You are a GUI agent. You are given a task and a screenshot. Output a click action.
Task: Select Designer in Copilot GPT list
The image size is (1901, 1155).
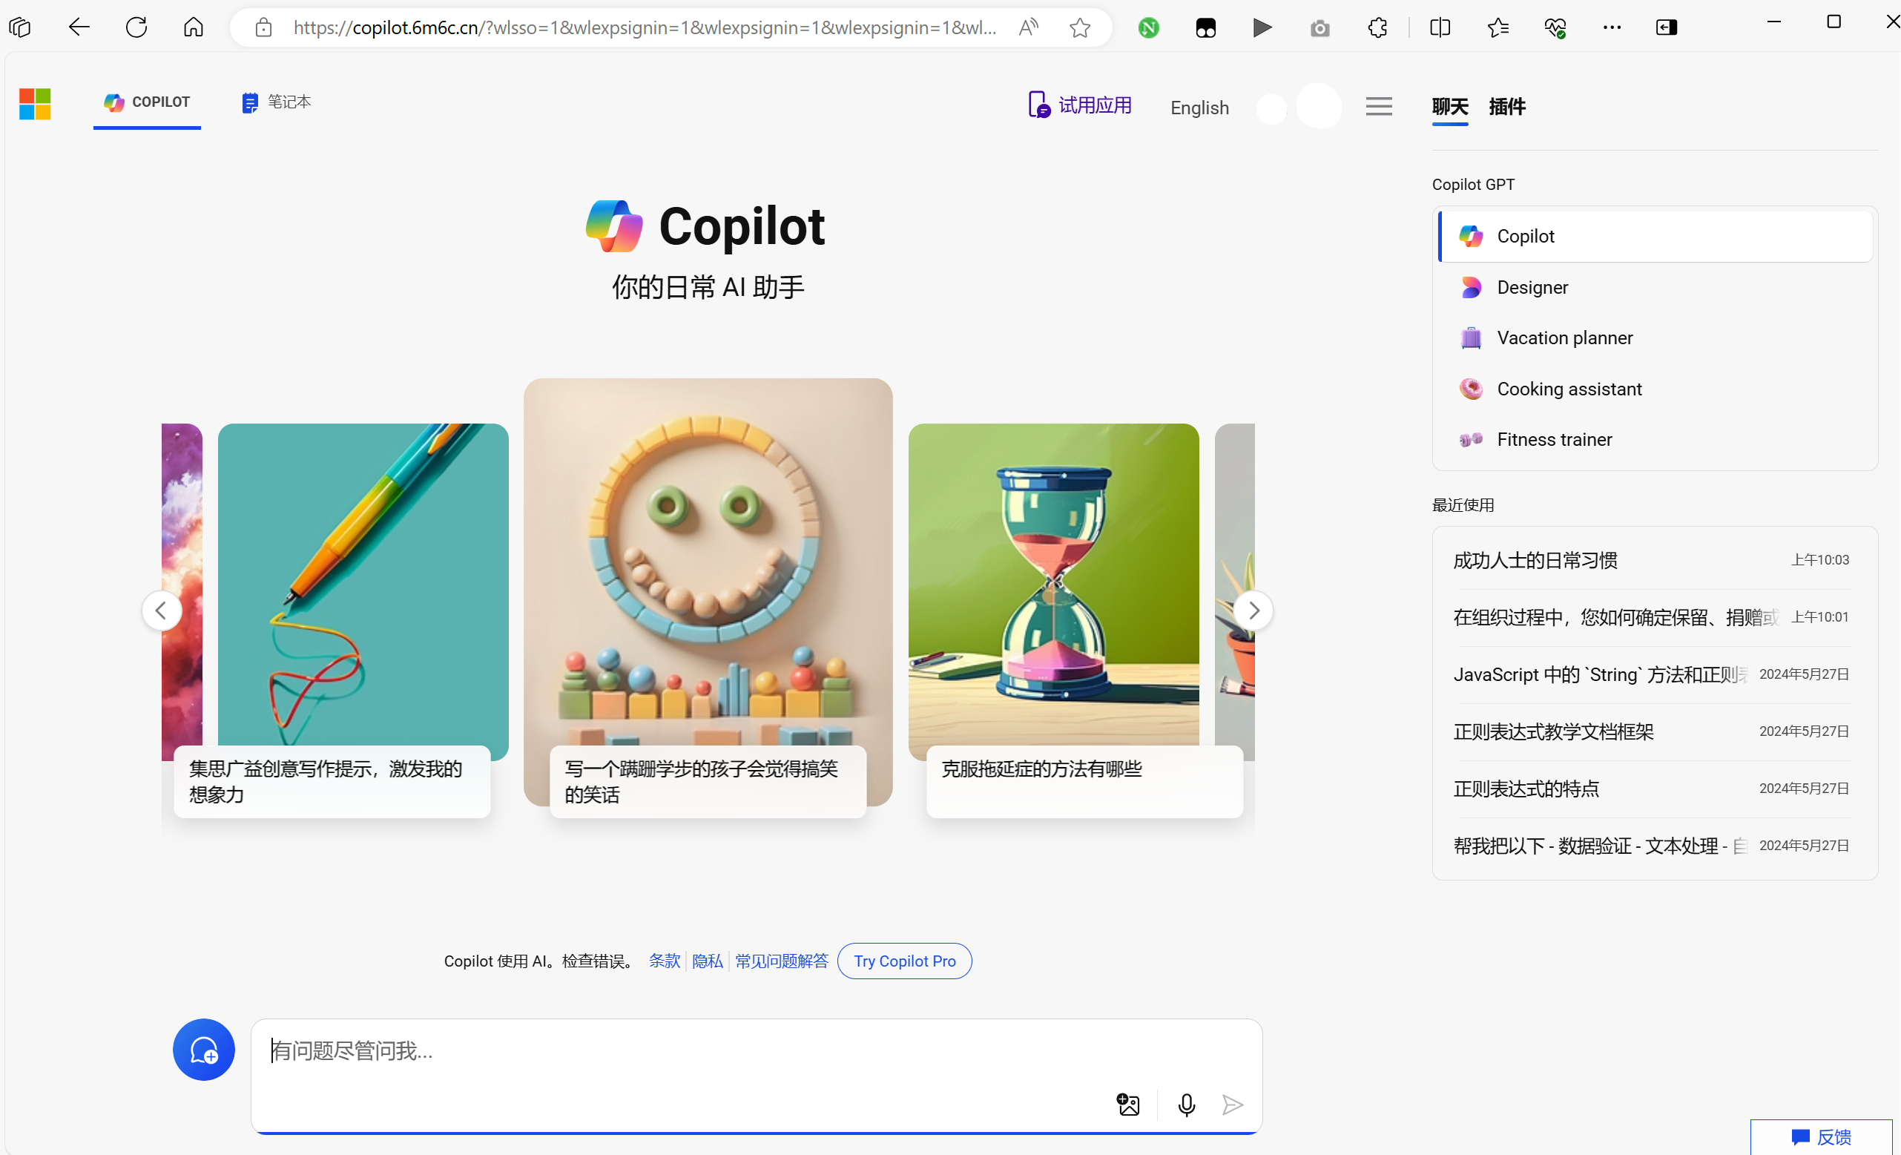click(x=1532, y=287)
